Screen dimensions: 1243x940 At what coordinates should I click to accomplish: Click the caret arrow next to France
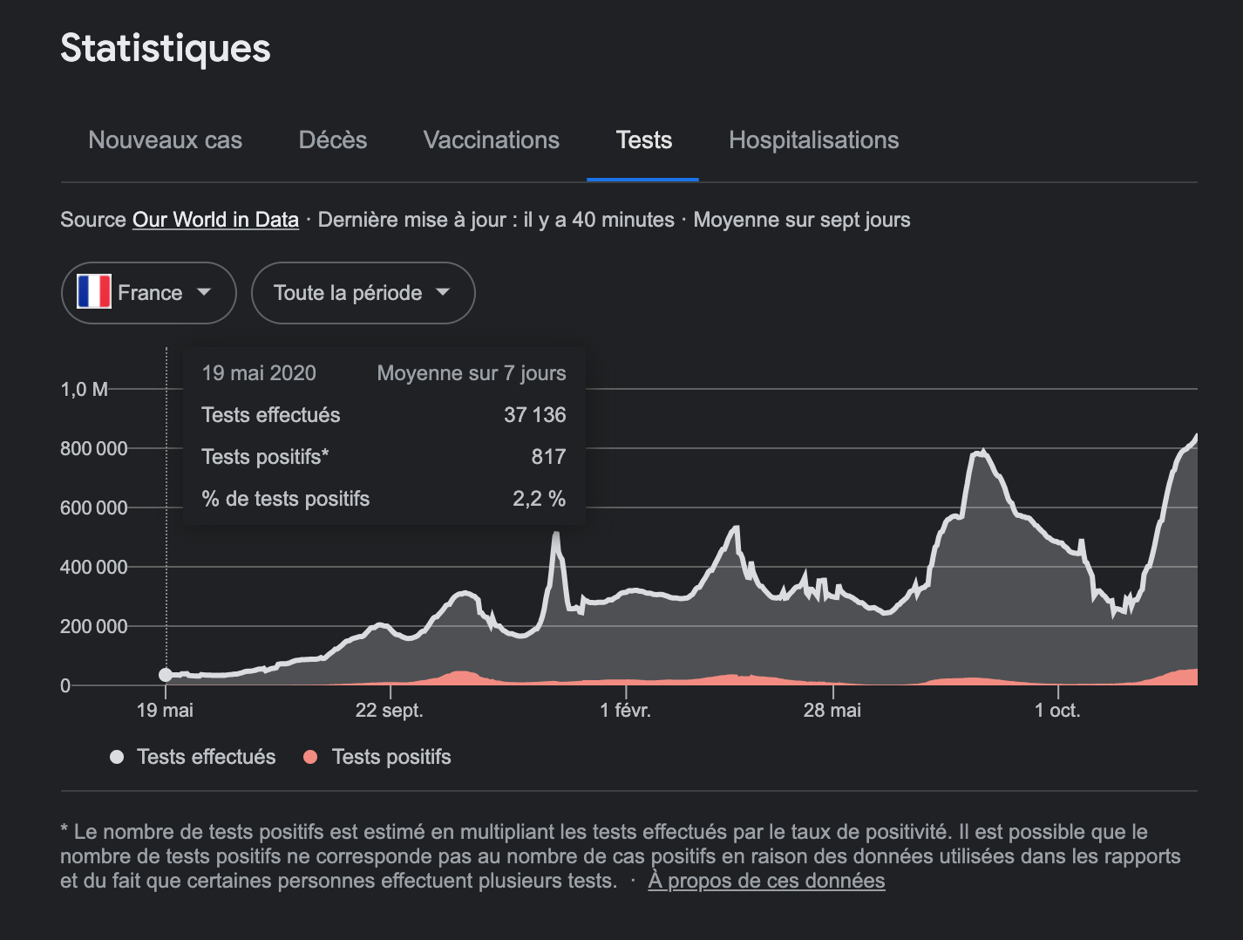204,292
